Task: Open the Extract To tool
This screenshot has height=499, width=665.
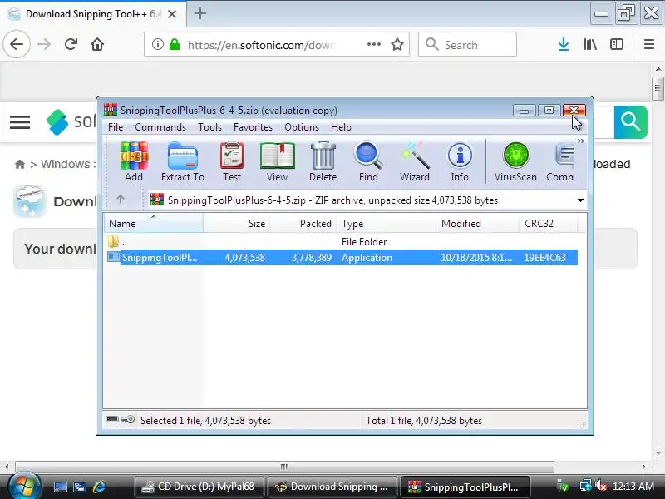Action: click(x=182, y=161)
